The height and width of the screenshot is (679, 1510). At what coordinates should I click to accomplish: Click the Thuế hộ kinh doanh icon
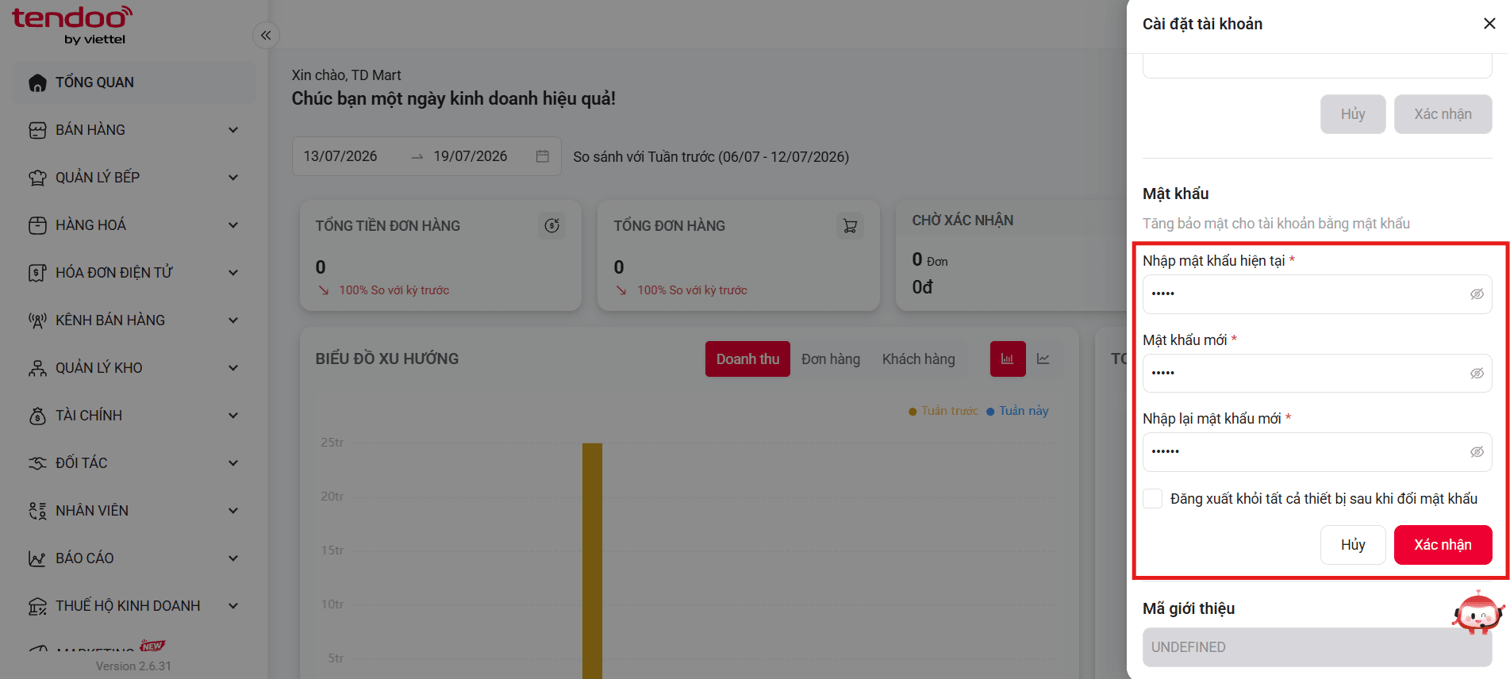pyautogui.click(x=37, y=606)
